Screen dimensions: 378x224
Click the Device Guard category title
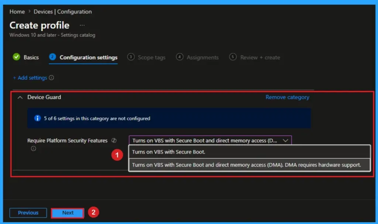click(44, 97)
